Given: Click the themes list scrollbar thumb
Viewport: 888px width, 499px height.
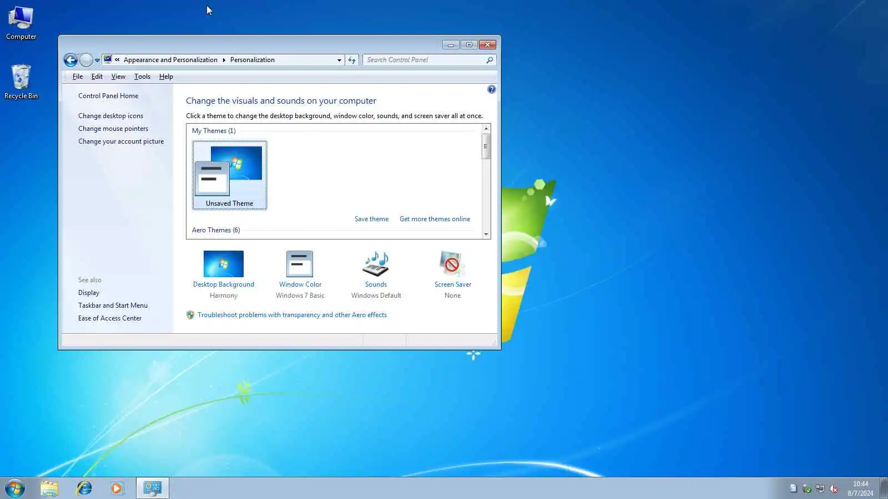Looking at the screenshot, I should tap(486, 146).
